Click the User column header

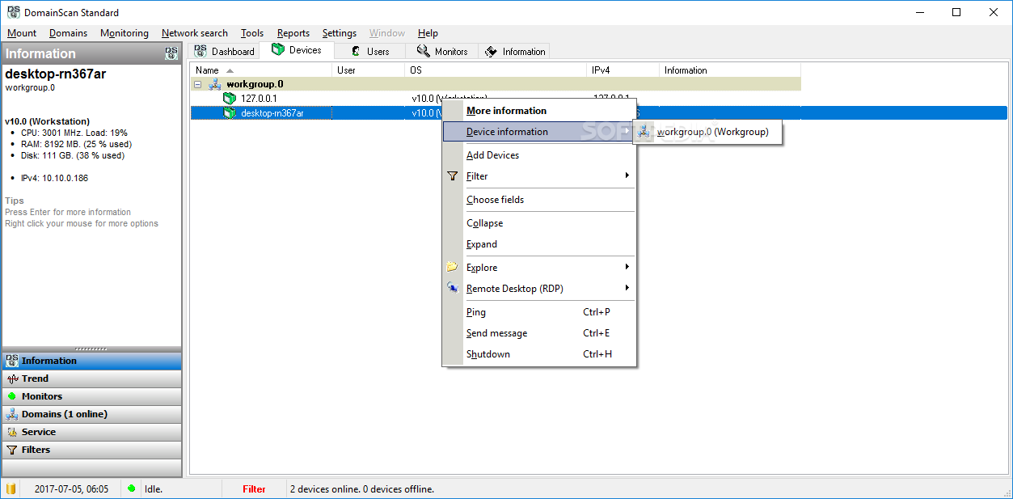coord(368,70)
